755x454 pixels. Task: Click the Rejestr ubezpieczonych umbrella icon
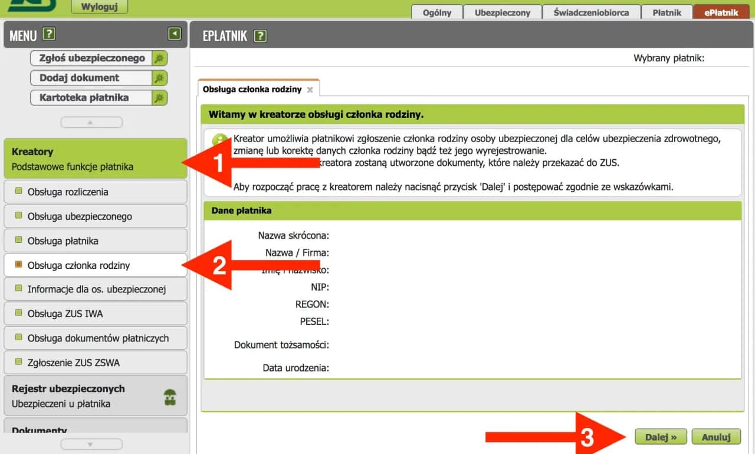[170, 397]
